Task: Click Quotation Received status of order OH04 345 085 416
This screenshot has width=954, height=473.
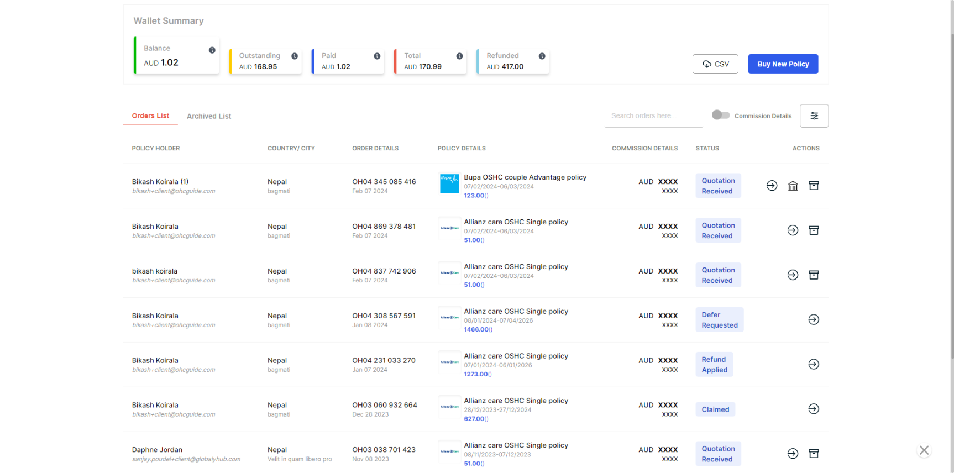Action: [x=719, y=186]
